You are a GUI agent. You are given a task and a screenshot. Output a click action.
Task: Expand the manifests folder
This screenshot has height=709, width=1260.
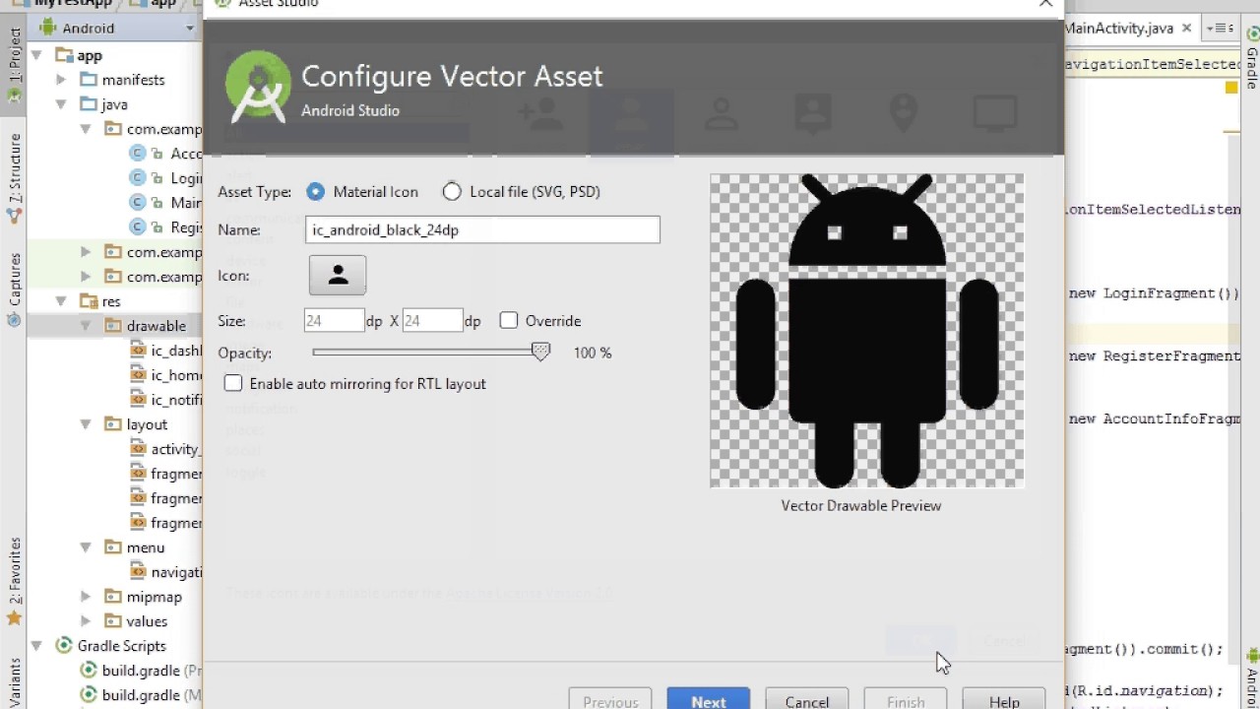61,79
